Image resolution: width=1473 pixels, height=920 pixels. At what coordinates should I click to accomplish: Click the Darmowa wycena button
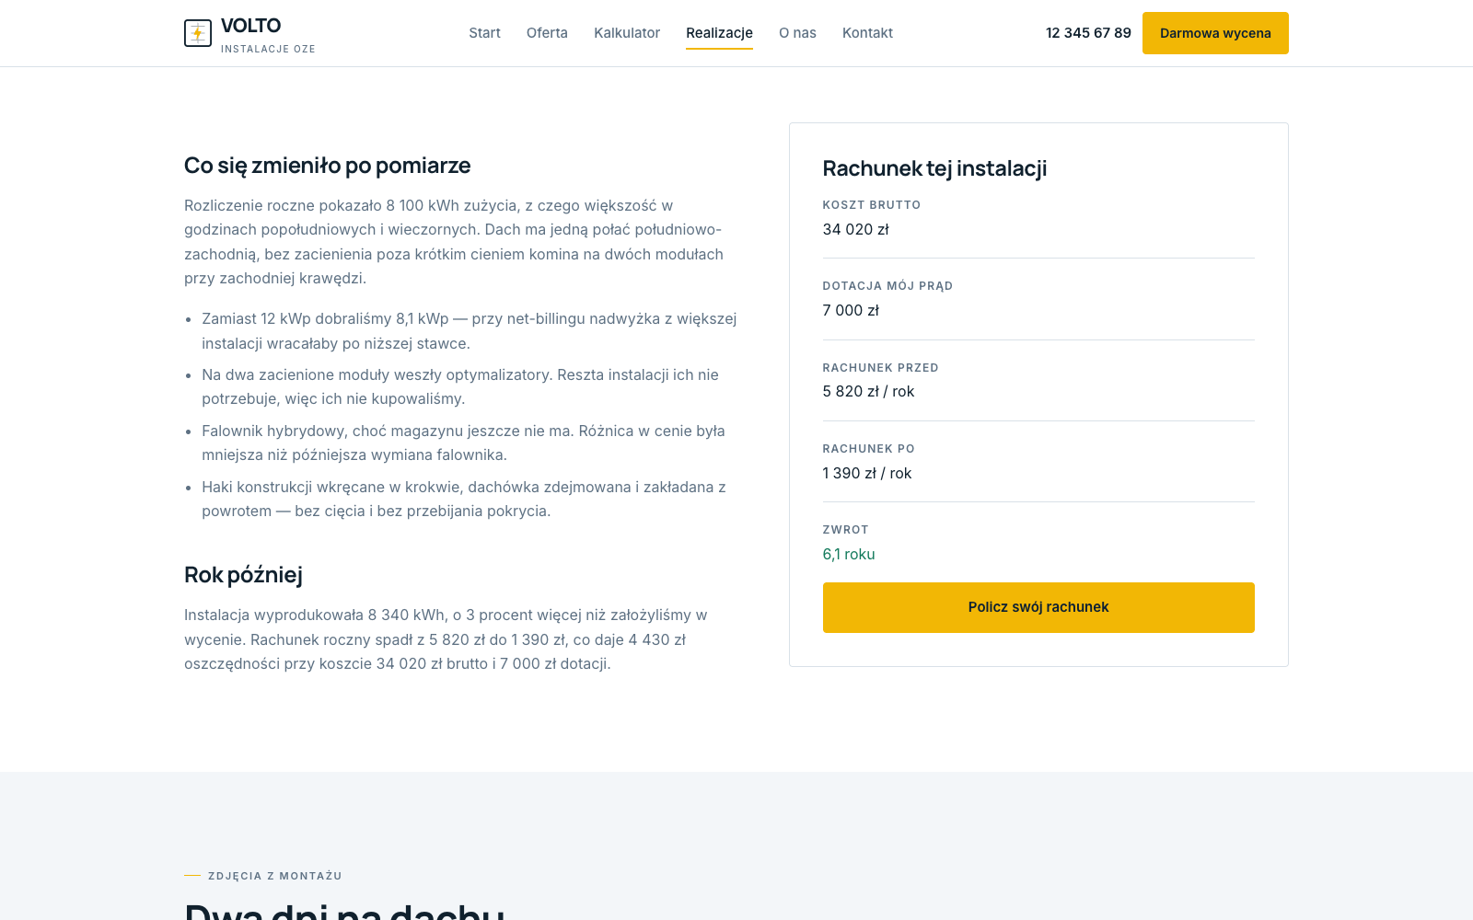(1215, 33)
